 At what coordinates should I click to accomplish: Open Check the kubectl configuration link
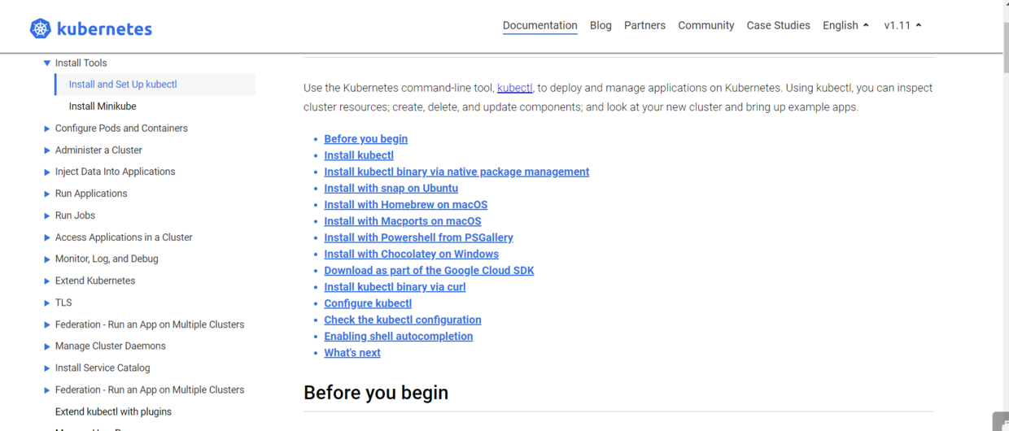pyautogui.click(x=403, y=320)
